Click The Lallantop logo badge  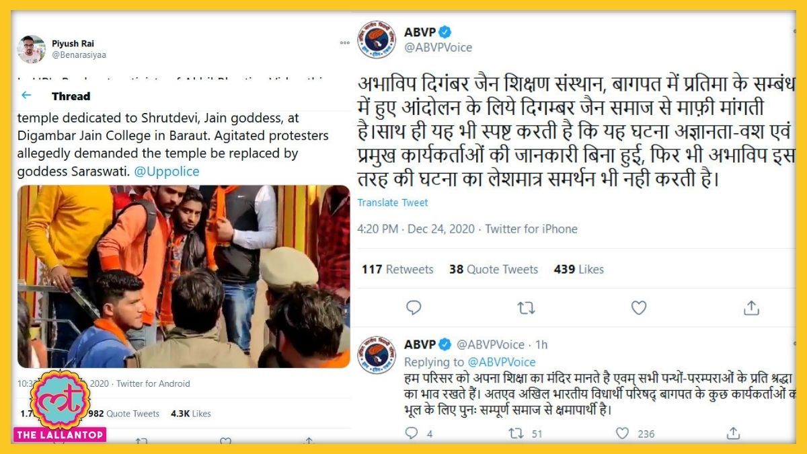(x=61, y=406)
